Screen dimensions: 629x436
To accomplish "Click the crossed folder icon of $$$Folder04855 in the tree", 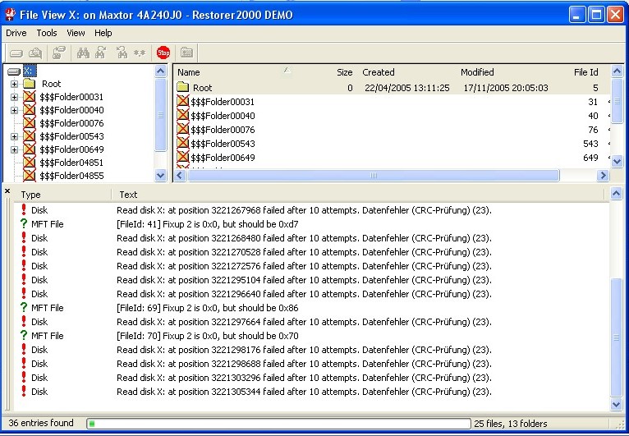I will [x=30, y=176].
